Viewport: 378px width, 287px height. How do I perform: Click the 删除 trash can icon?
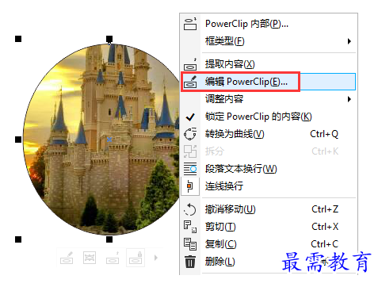pyautogui.click(x=190, y=262)
